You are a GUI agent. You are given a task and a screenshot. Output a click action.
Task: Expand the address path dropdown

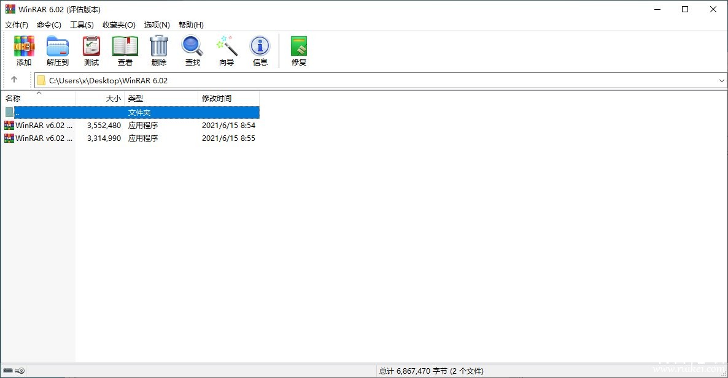721,80
